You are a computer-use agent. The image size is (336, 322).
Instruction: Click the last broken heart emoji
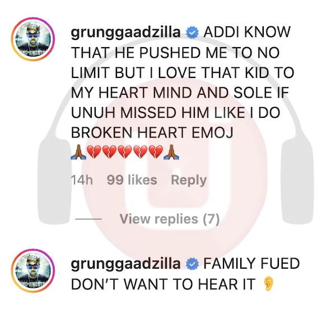click(156, 152)
